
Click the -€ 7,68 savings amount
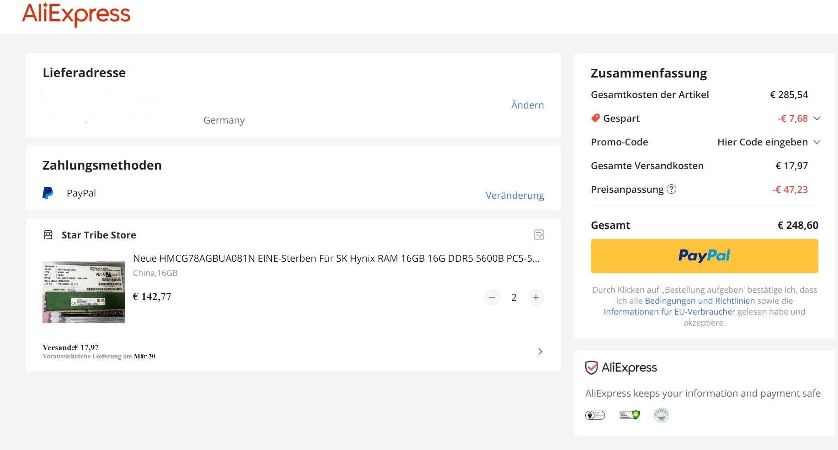coord(793,118)
